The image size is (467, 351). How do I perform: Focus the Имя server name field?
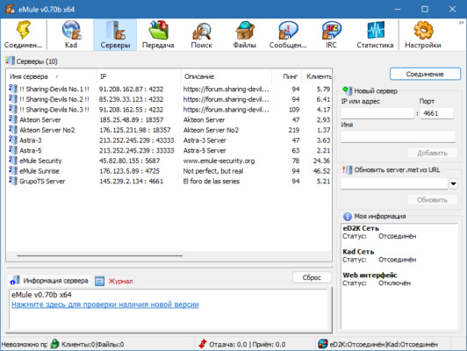click(x=399, y=137)
